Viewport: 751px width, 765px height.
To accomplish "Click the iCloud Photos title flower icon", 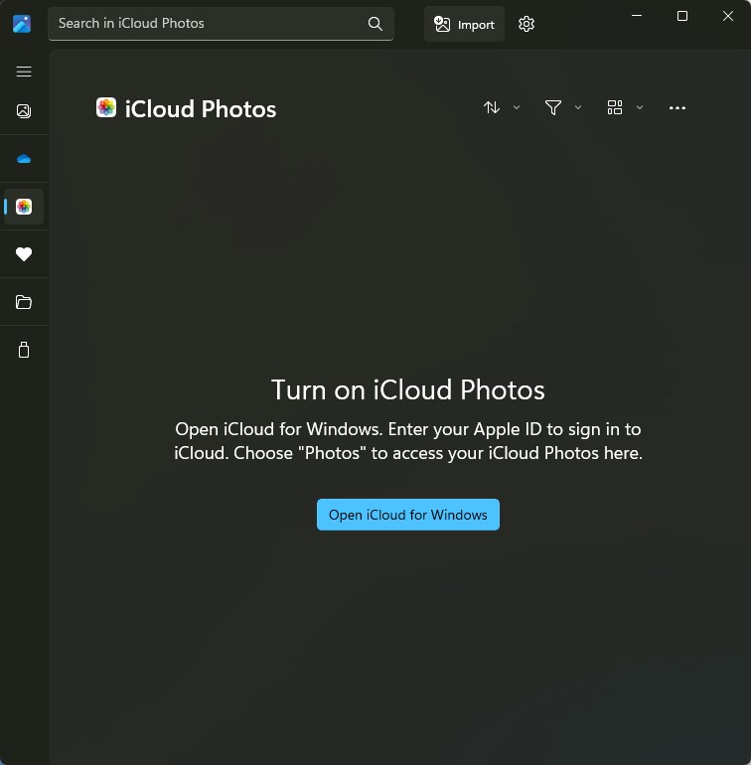I will point(106,107).
